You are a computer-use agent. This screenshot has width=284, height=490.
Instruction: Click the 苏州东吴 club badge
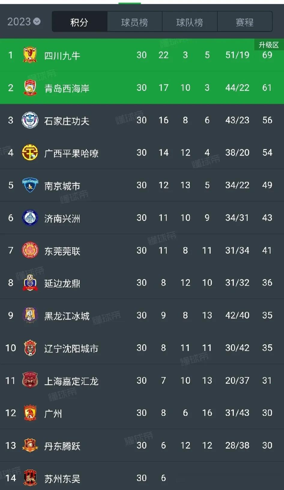(30, 478)
